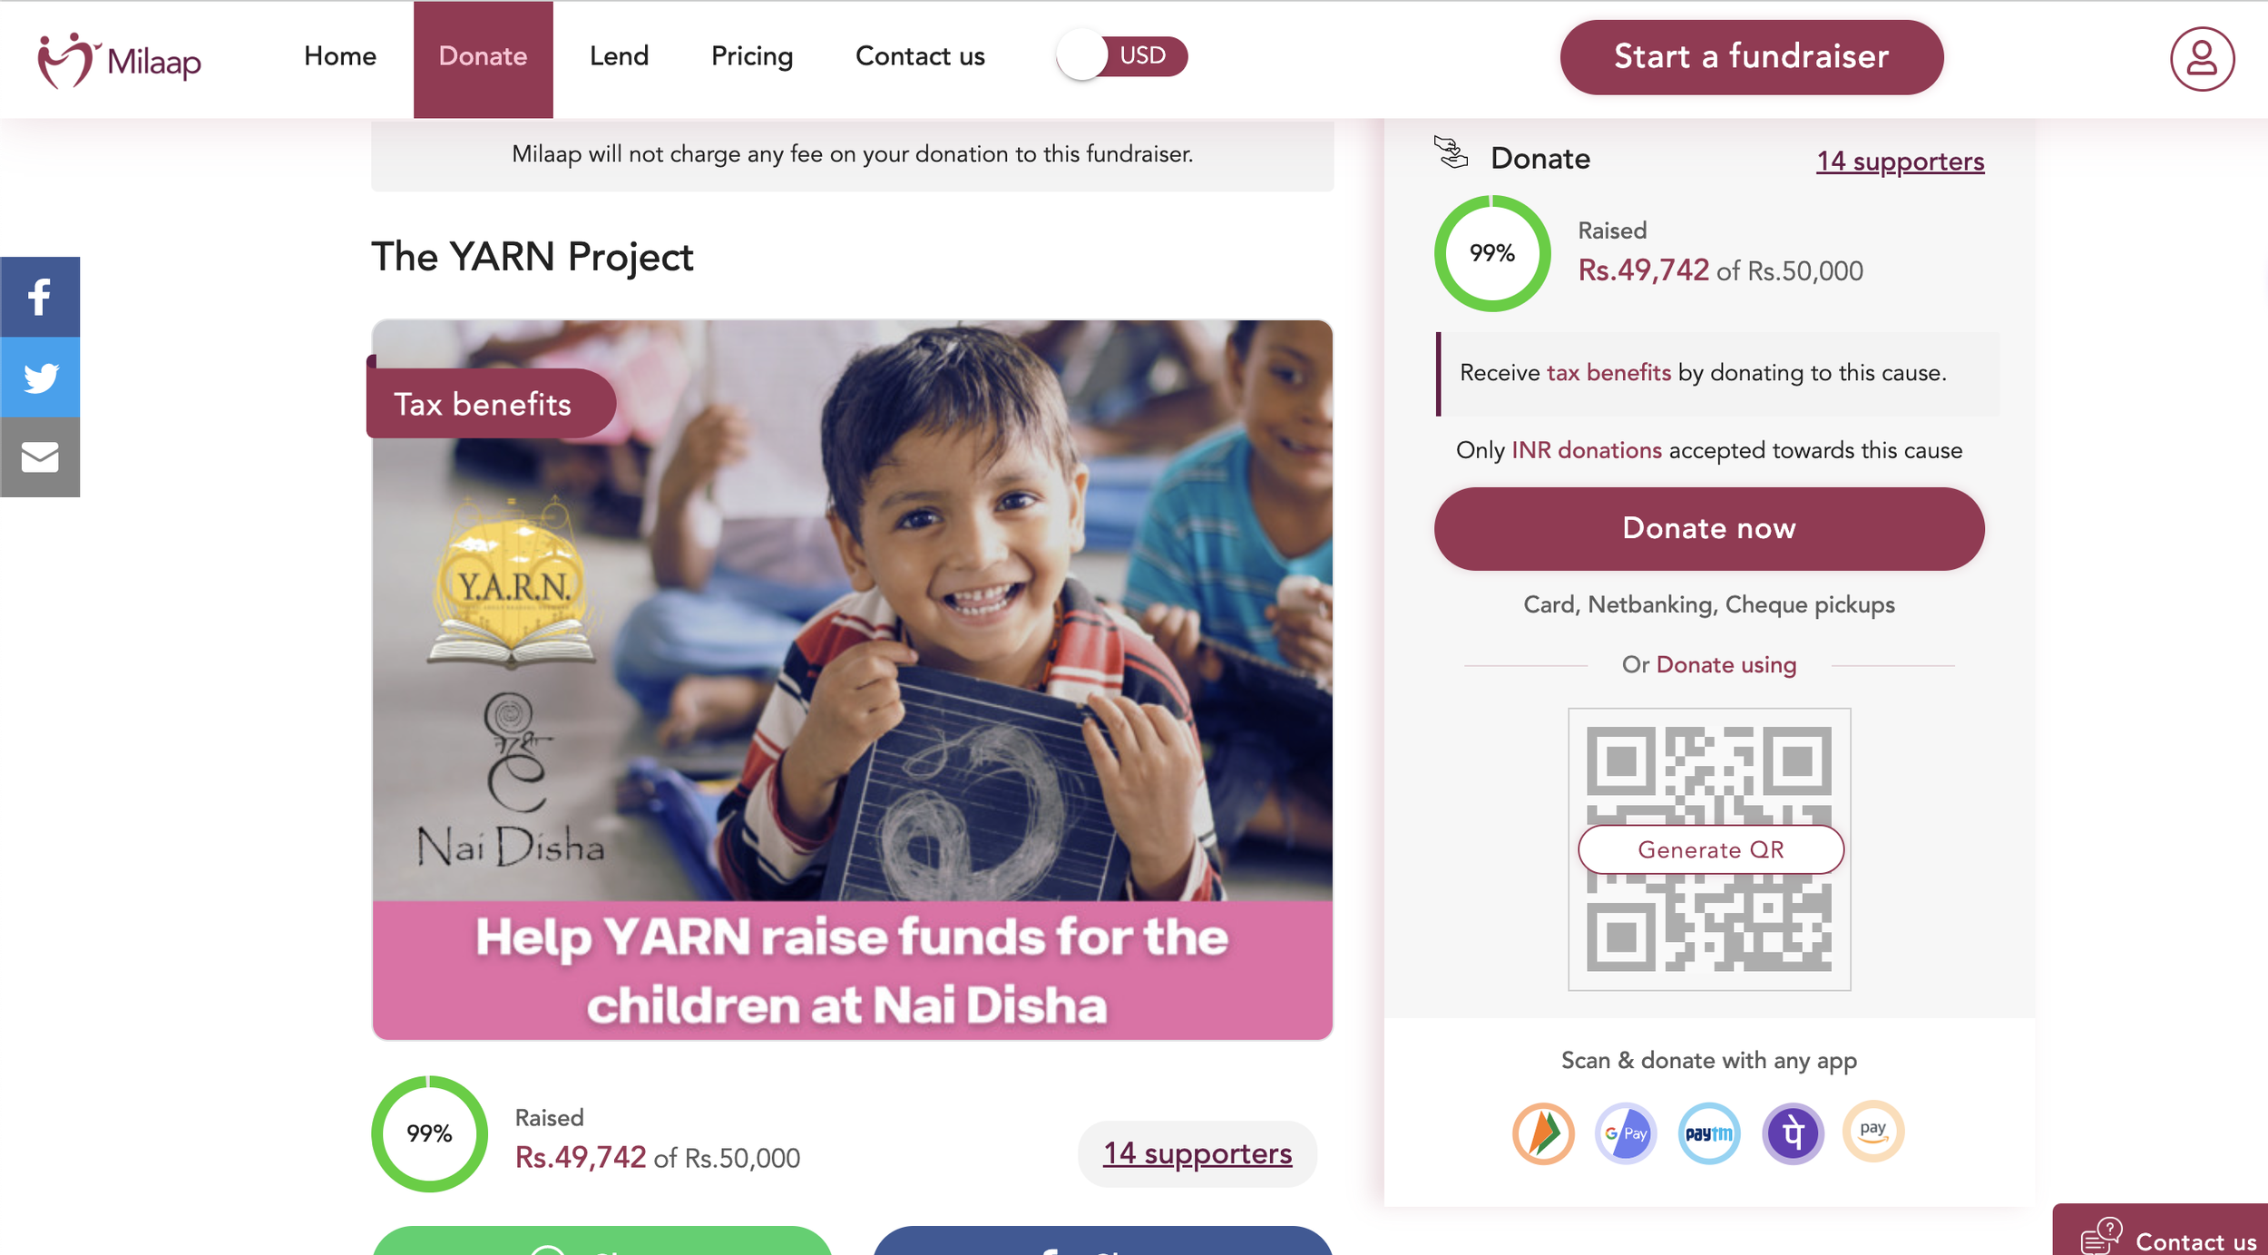
Task: Click the Donate now button
Action: point(1708,528)
